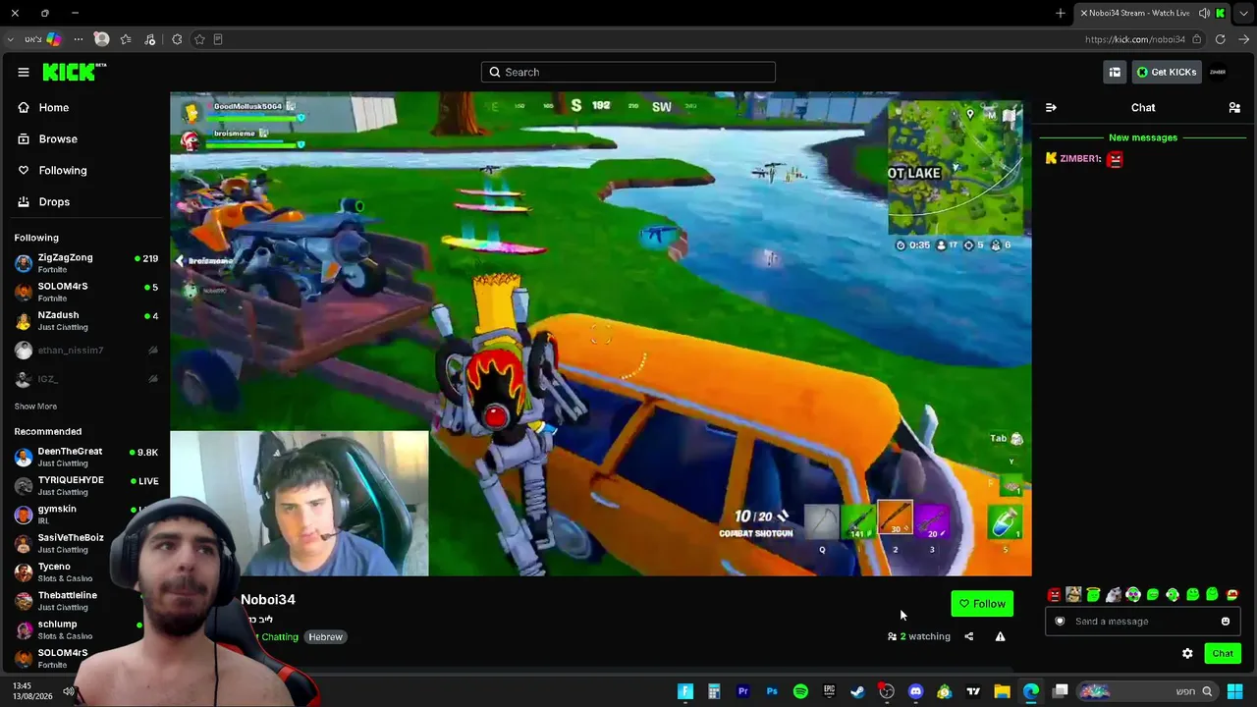The image size is (1257, 707).
Task: Open chat settings gear
Action: [1187, 653]
